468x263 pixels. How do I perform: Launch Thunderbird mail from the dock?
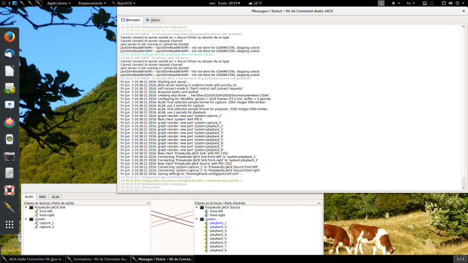pyautogui.click(x=10, y=54)
